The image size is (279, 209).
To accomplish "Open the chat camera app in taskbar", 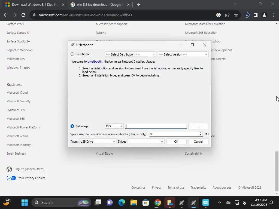I will [110, 202].
